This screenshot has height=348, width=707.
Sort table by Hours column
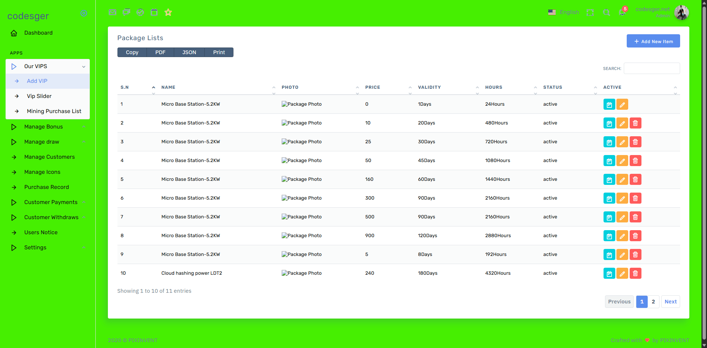(511, 88)
